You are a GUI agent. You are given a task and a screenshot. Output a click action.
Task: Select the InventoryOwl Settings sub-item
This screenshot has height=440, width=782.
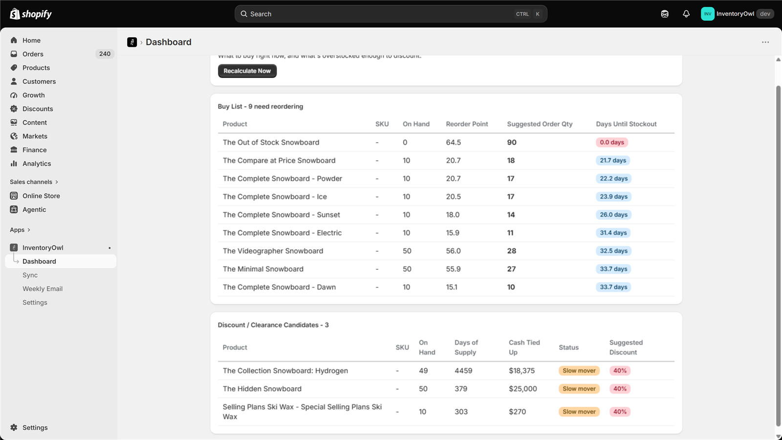35,302
